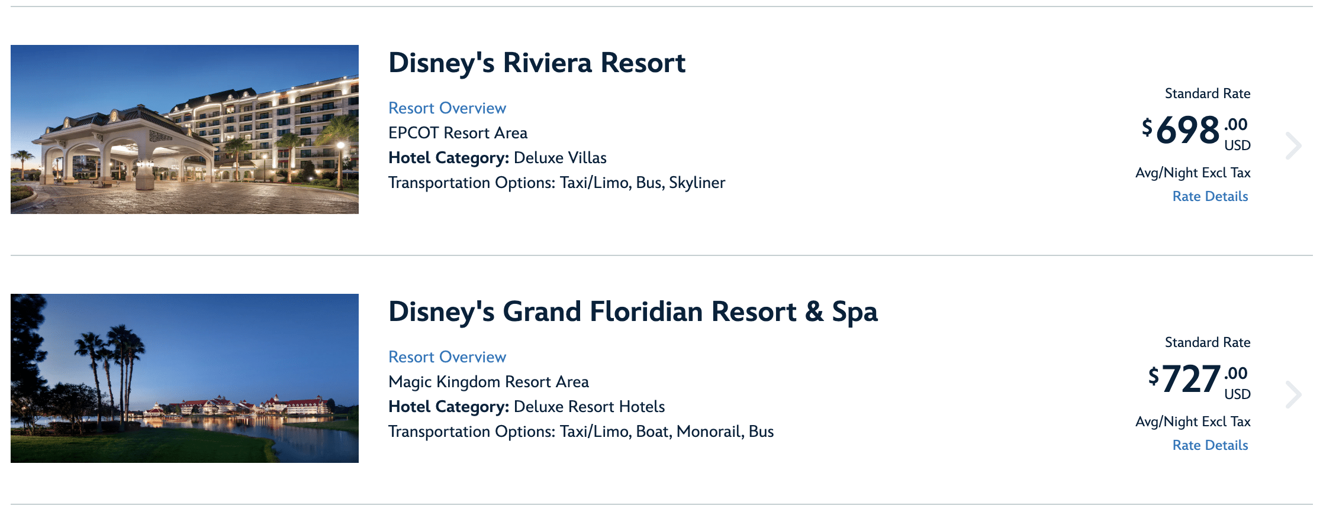Click the Standard Rate label above $727
Screen dimensions: 1323x509
[x=1207, y=342]
